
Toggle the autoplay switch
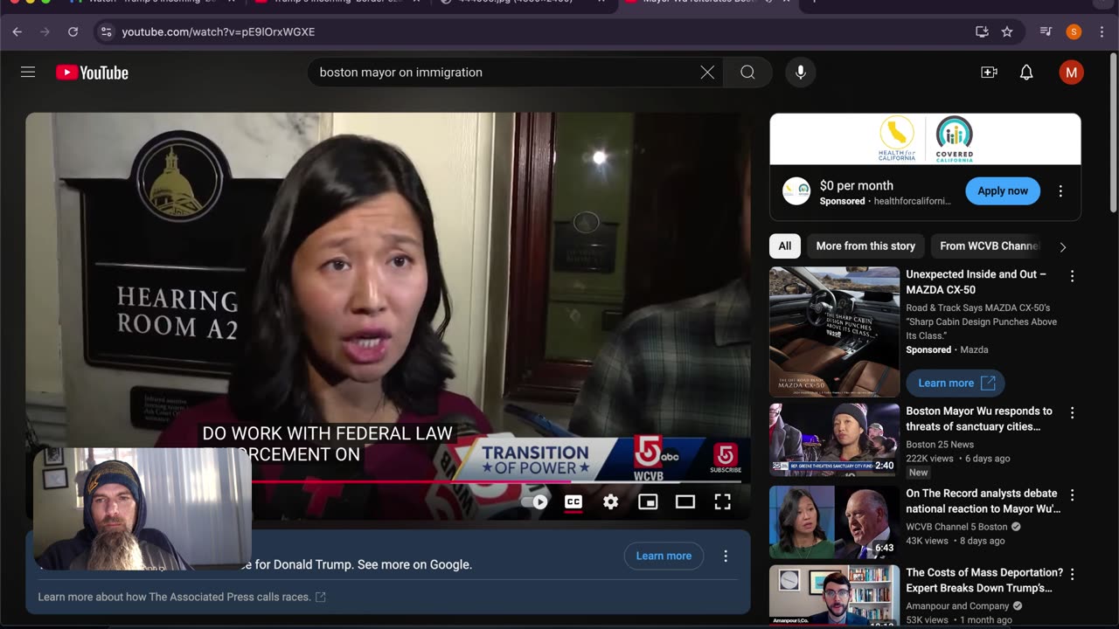[x=534, y=501]
